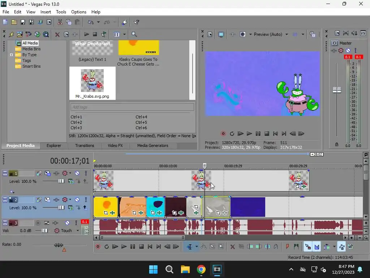
Task: Click the Add tags input field
Action: [x=132, y=107]
